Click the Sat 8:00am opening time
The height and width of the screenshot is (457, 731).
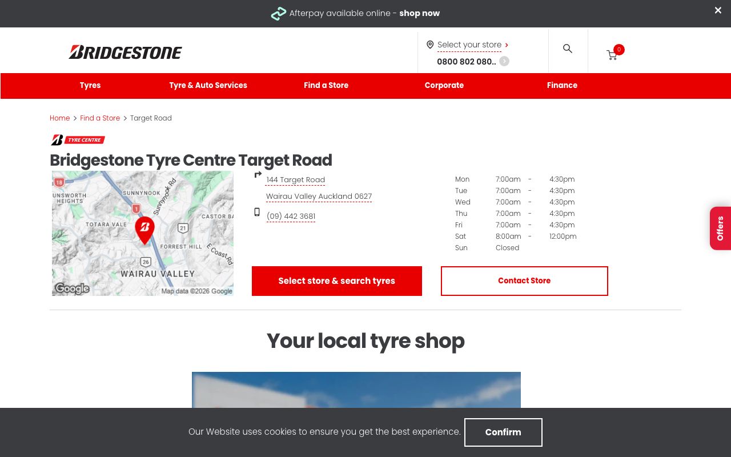pyautogui.click(x=508, y=236)
